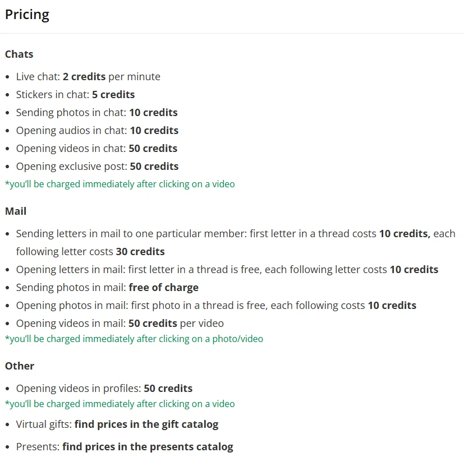Screen dimensions: 464x457
Task: Click the Pricing page heading
Action: click(27, 15)
